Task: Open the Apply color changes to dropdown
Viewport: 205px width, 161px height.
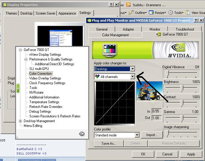Action: click(133, 69)
